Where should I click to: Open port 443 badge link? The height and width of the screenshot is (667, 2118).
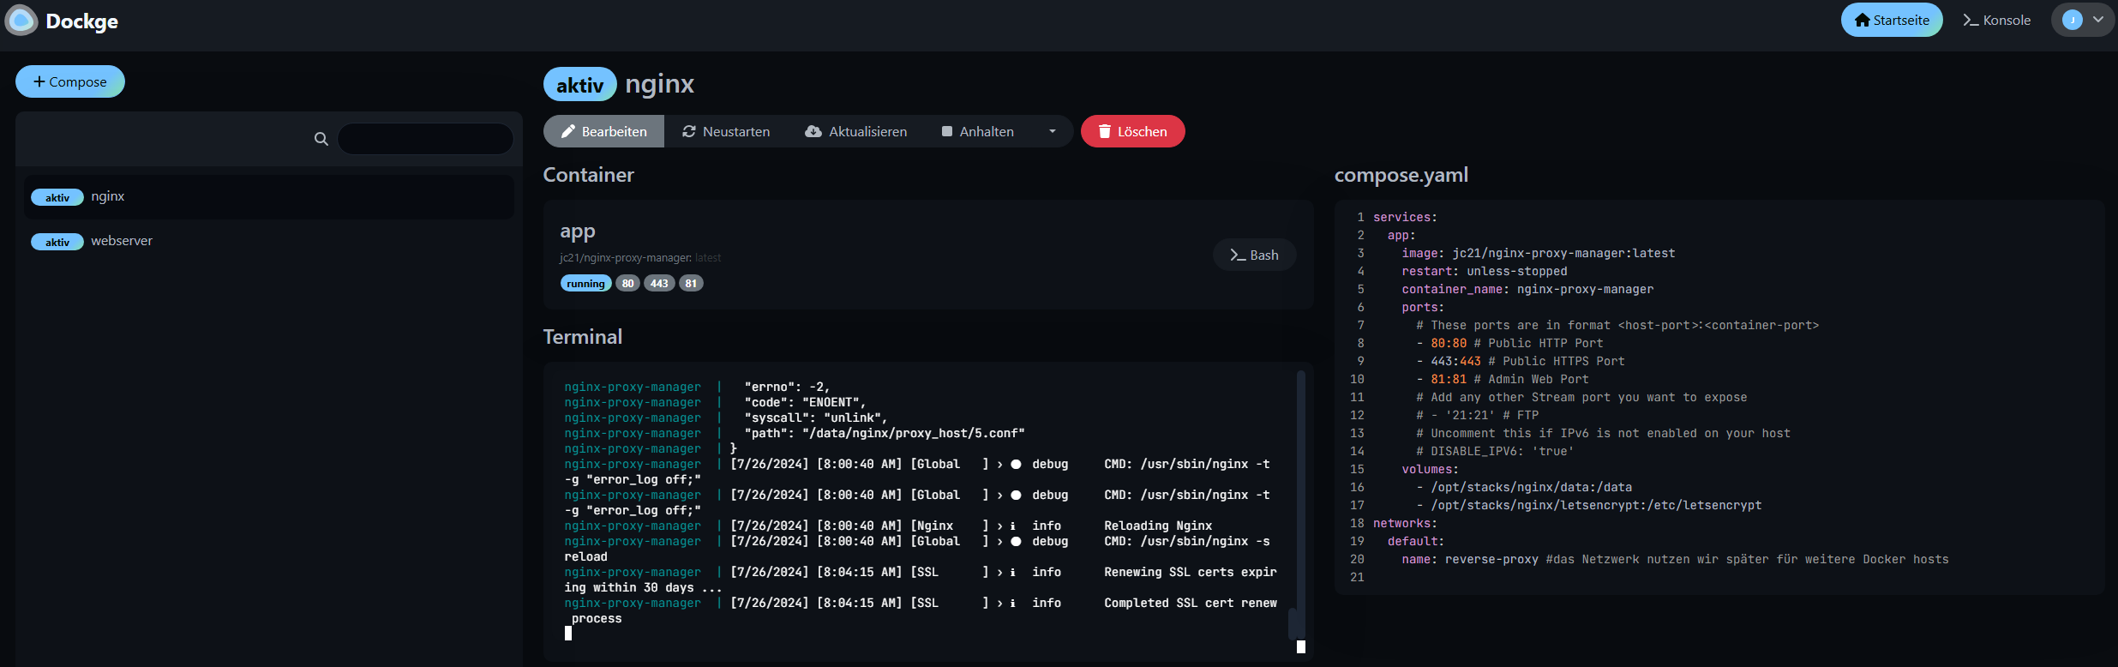pos(659,284)
